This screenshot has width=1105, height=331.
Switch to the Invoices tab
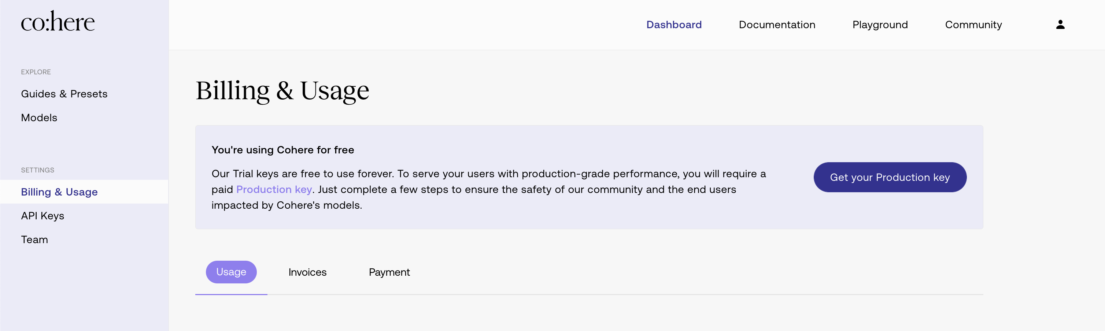[x=307, y=272]
